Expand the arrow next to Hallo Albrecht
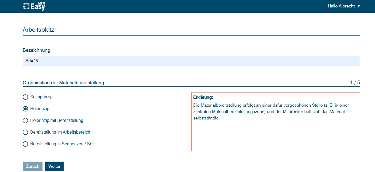The height and width of the screenshot is (172, 375). [359, 6]
